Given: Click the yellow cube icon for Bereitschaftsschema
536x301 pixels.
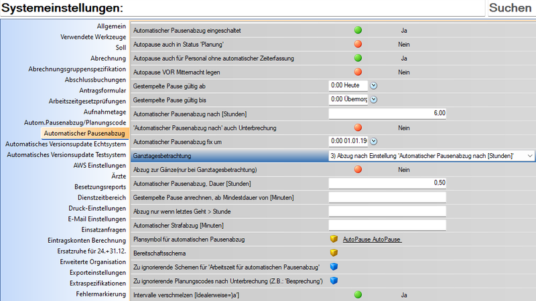Looking at the screenshot, I should [334, 253].
